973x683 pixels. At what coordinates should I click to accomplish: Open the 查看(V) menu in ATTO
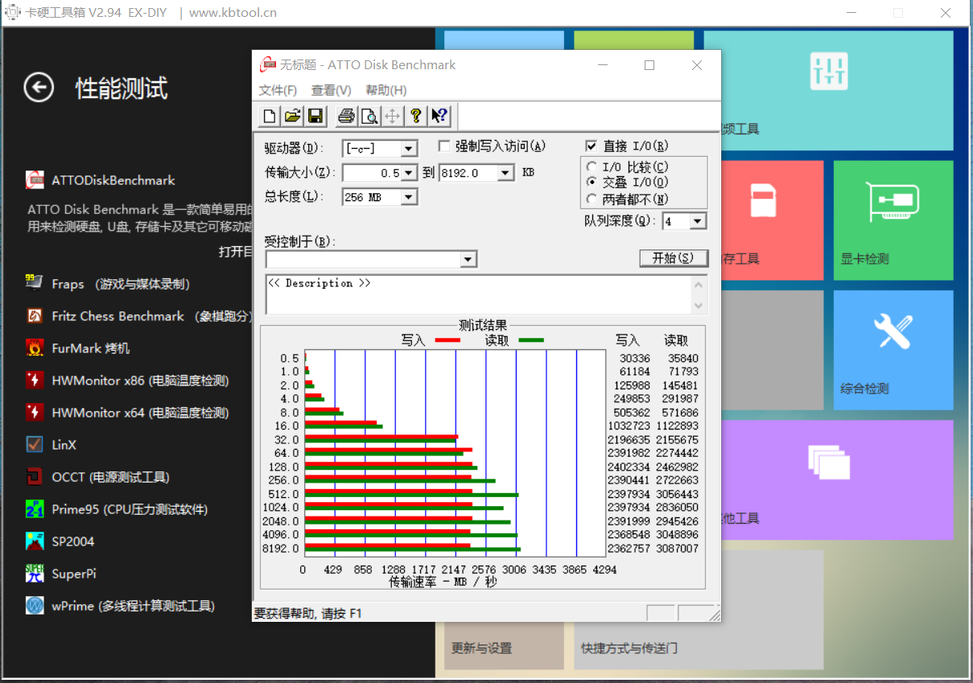(x=331, y=90)
